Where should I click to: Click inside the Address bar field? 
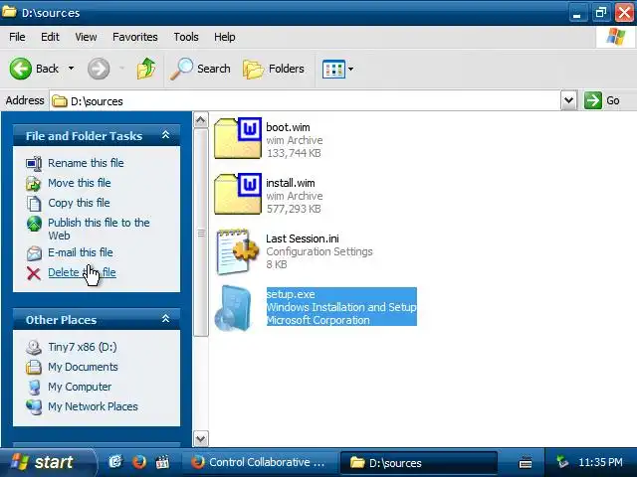coord(305,101)
